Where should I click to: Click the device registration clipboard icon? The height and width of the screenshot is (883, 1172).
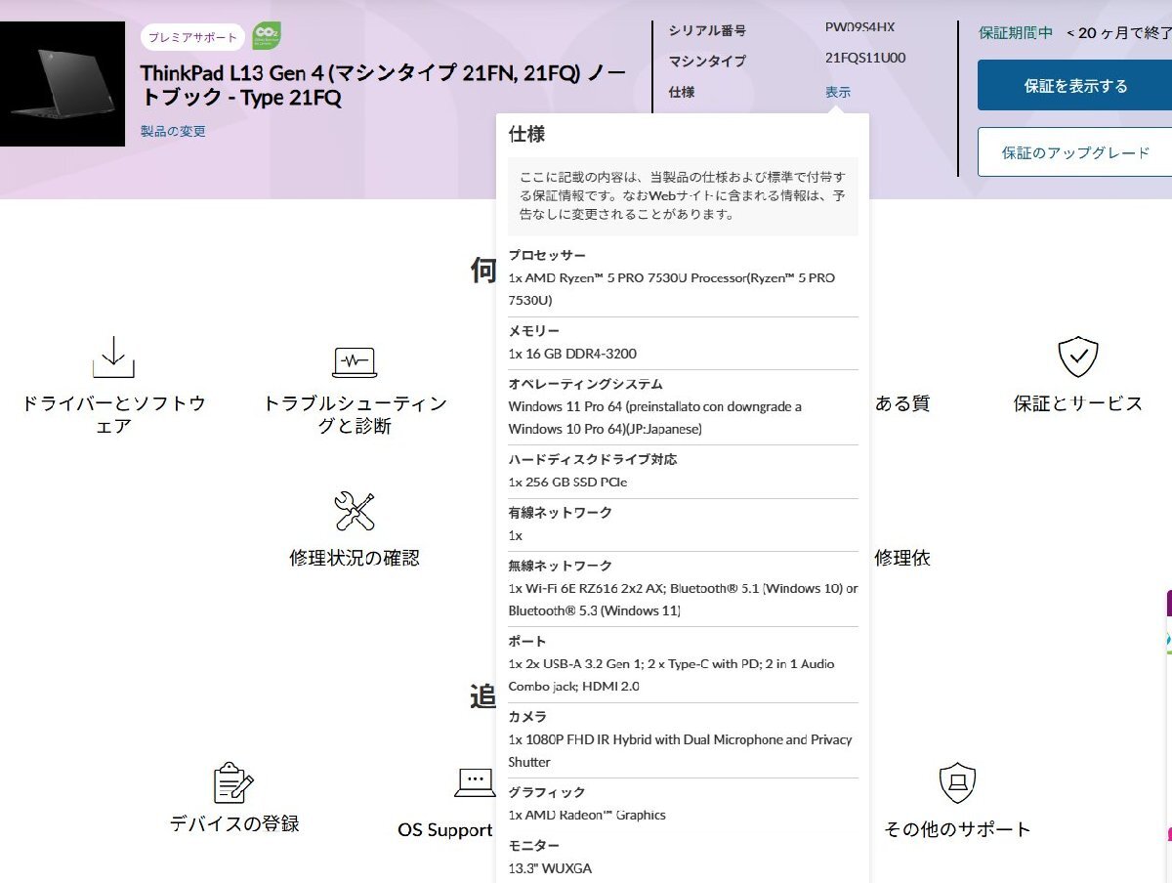[x=233, y=782]
